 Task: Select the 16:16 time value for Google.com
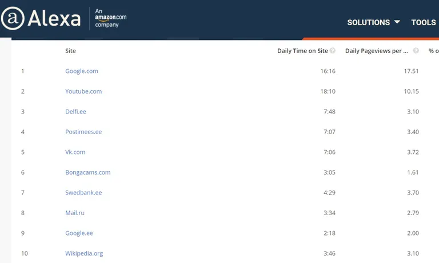point(328,71)
